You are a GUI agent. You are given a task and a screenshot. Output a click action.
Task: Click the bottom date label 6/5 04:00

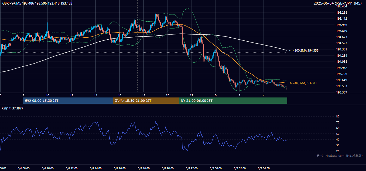pos(264,168)
